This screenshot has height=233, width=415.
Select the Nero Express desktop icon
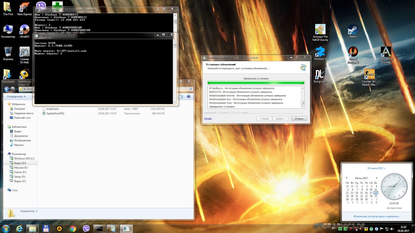click(x=24, y=9)
